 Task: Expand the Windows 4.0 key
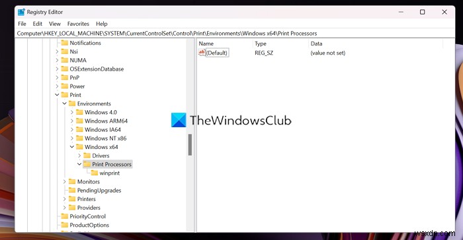(71, 112)
